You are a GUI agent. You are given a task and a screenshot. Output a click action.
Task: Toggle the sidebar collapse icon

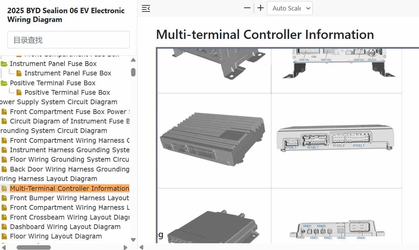coord(146,8)
